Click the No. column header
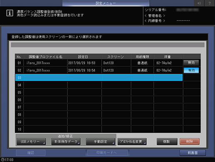Image resolution: width=215 pixels, height=162 pixels. 19,57
